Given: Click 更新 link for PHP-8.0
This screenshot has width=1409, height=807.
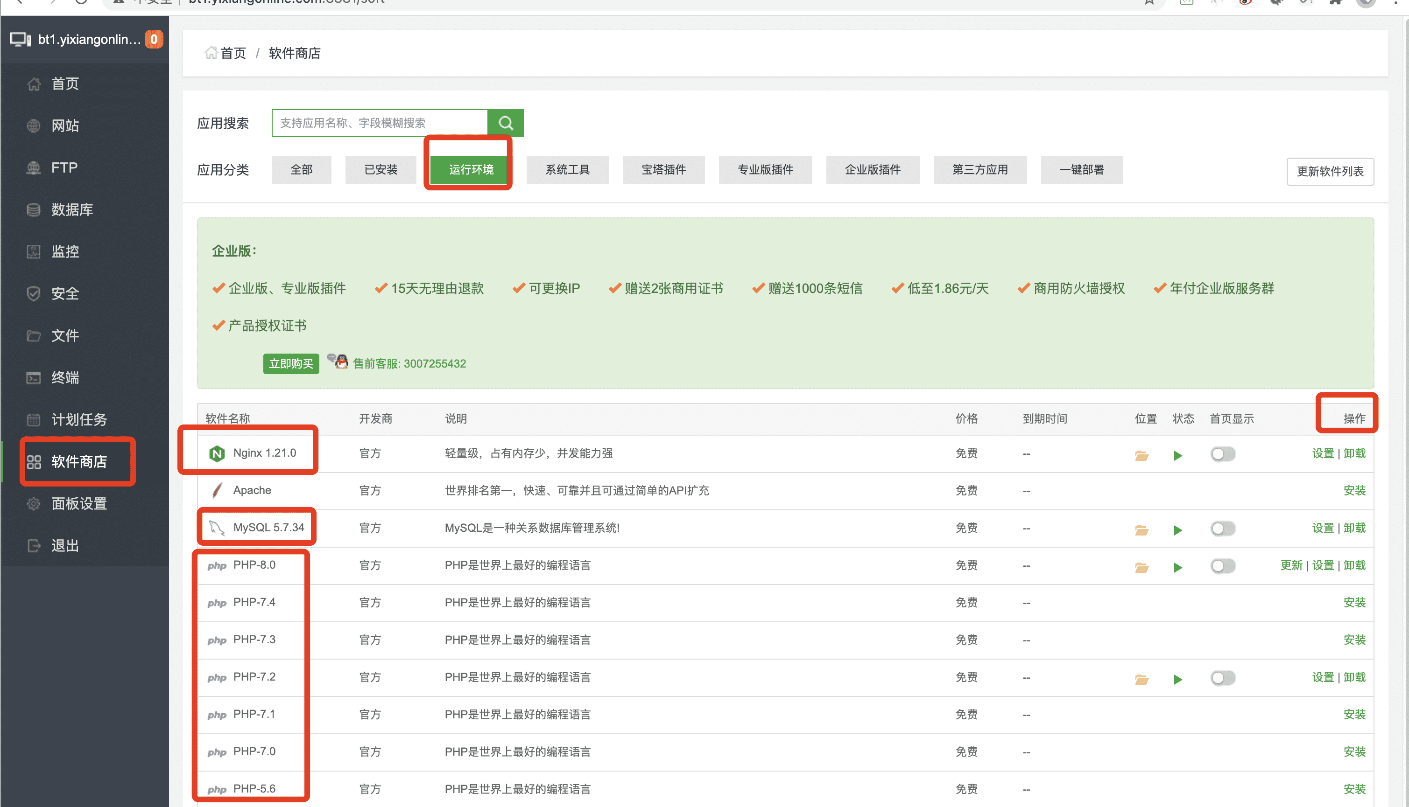Looking at the screenshot, I should (1291, 565).
